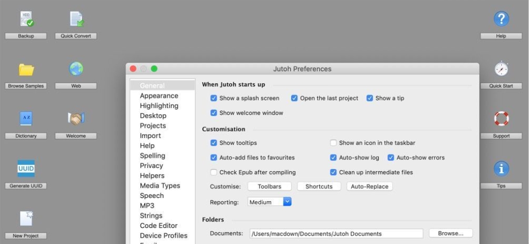The width and height of the screenshot is (529, 244).
Task: Enable Show an icon in the taskbar
Action: coord(333,143)
